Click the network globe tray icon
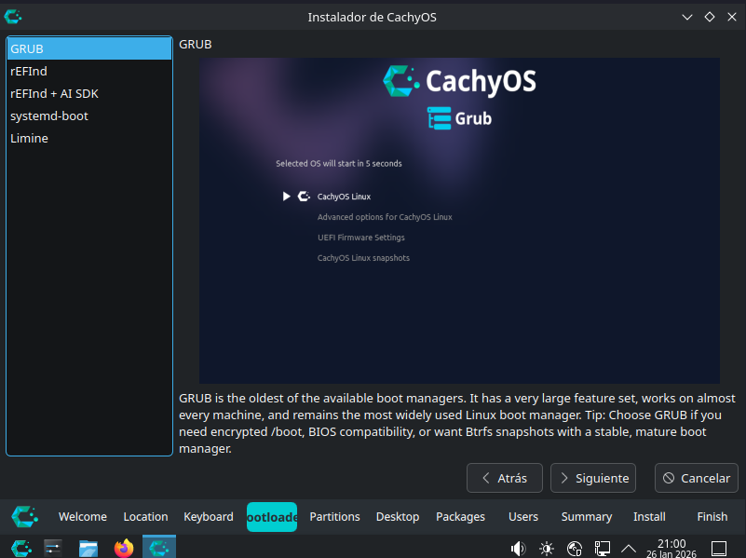This screenshot has height=558, width=746. point(575,548)
